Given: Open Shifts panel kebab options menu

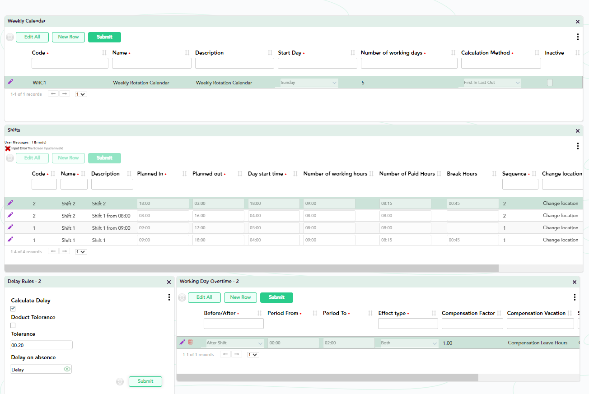Looking at the screenshot, I should (x=578, y=146).
